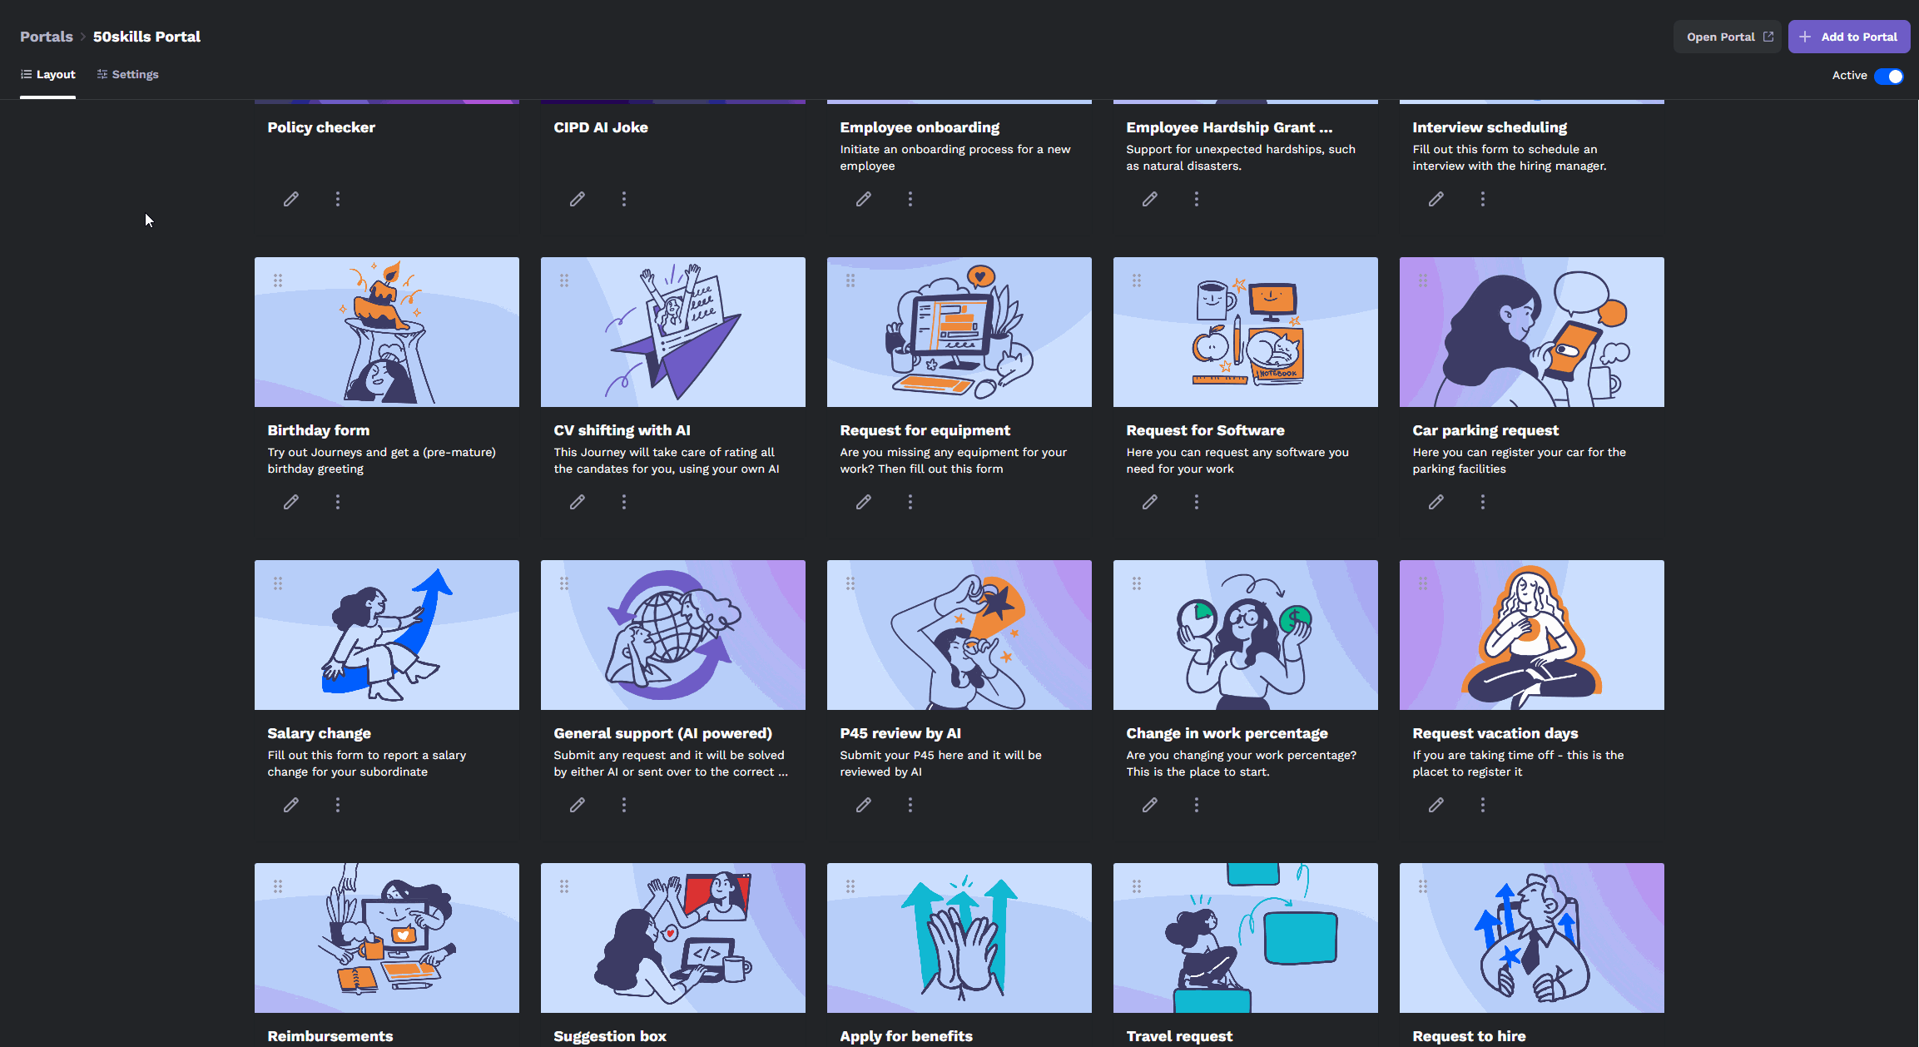Edit the Birthday form card
The width and height of the screenshot is (1919, 1047).
[290, 502]
